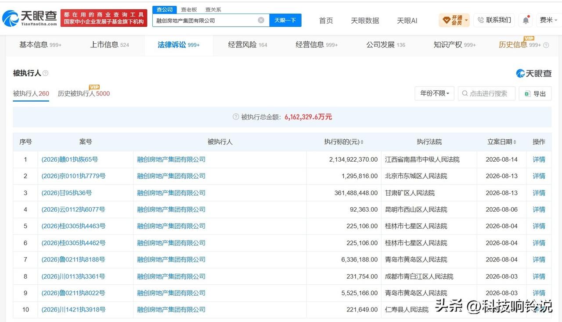Open 详情 for the 昆明市西山区 row
The image size is (562, 322).
pyautogui.click(x=539, y=209)
